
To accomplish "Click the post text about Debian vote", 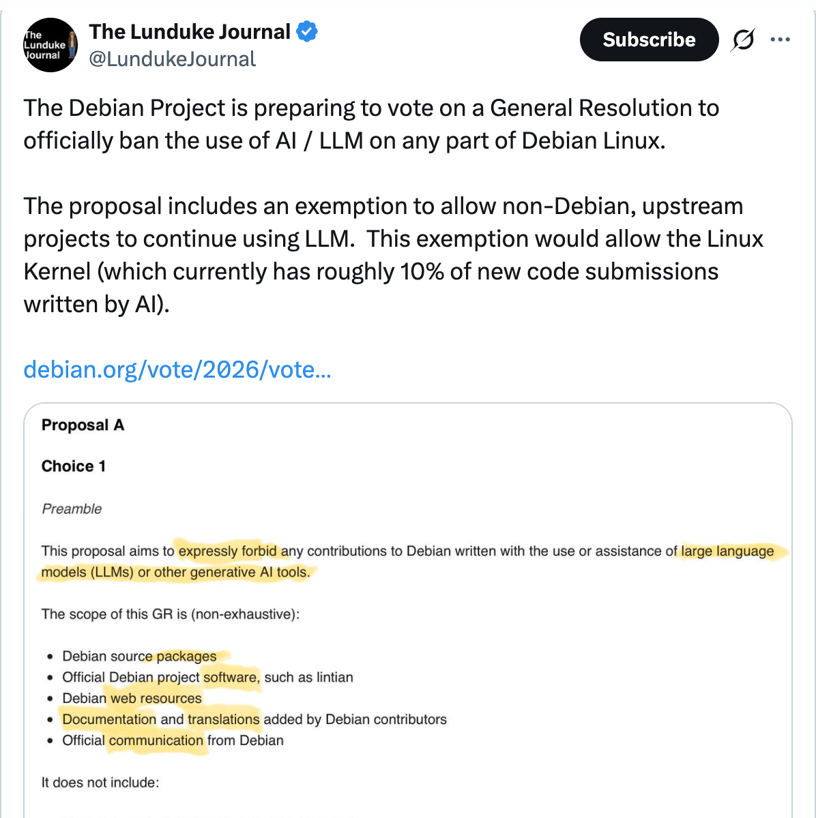I will 371,124.
